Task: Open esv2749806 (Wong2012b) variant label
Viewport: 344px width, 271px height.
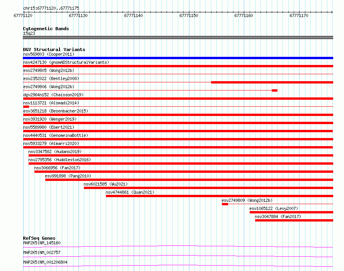Action: (49, 87)
